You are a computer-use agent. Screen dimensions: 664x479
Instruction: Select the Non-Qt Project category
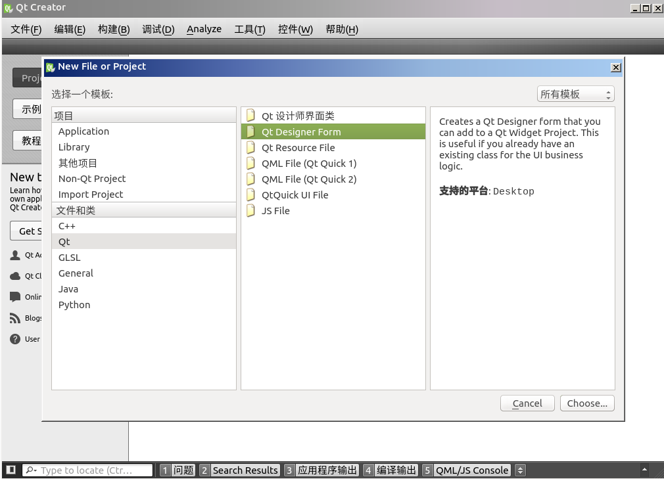(144, 179)
